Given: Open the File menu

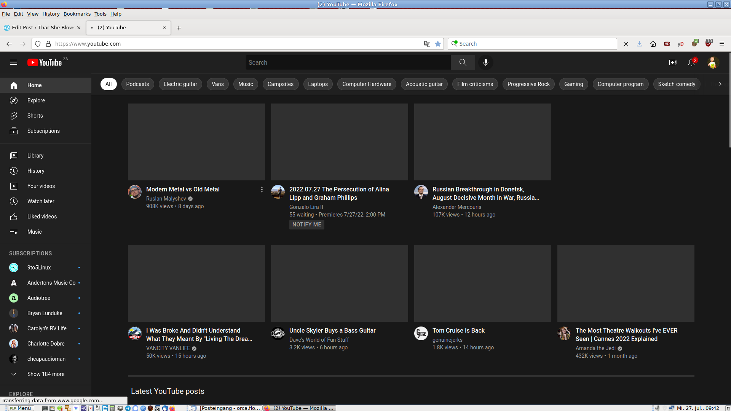Looking at the screenshot, I should [6, 14].
